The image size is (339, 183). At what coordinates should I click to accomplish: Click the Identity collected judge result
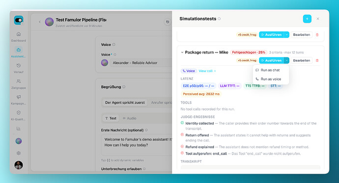tap(249, 126)
